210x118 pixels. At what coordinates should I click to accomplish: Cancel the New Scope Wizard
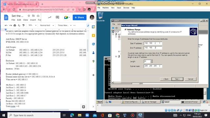click(x=190, y=79)
